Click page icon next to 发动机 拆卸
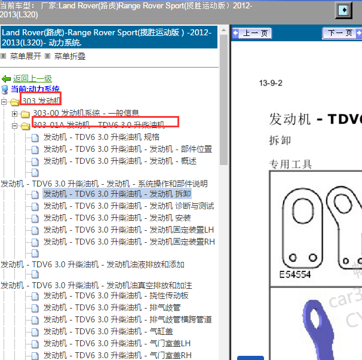The width and height of the screenshot is (362, 360). (x=35, y=194)
